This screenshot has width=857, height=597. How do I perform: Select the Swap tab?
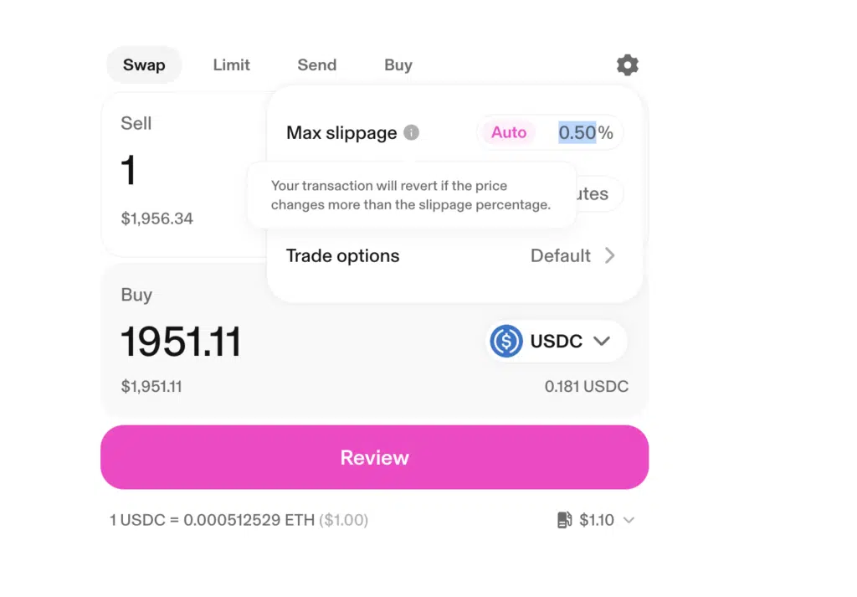(x=144, y=65)
